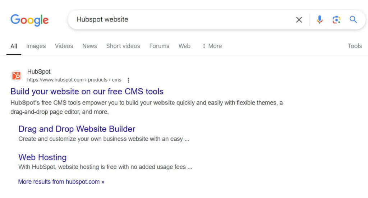This screenshot has width=368, height=198.
Task: Click the HubSpot site name above the URL
Action: coord(39,72)
